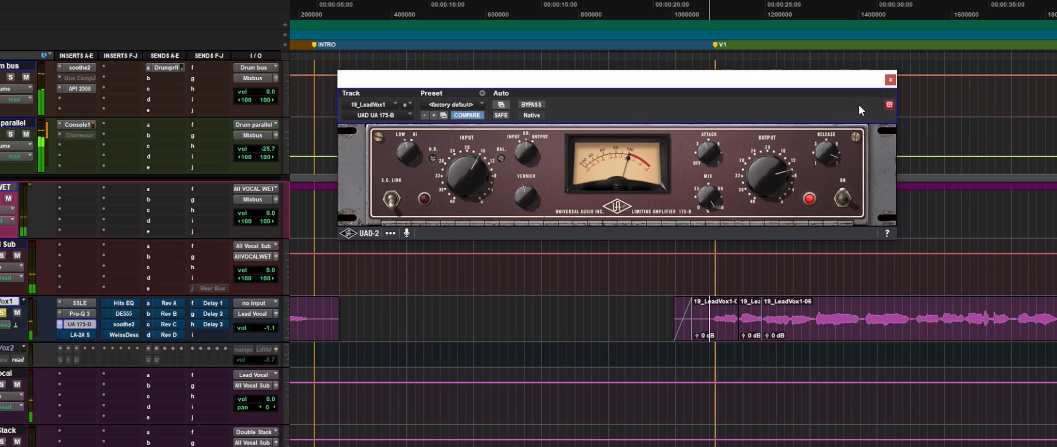This screenshot has height=447, width=1057.
Task: Click the large INPUT knob on compressor
Action: point(467,176)
